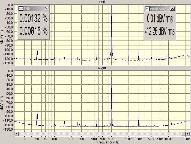
Task: Click the 50 Hz spike in Right plot
Action: point(37,119)
